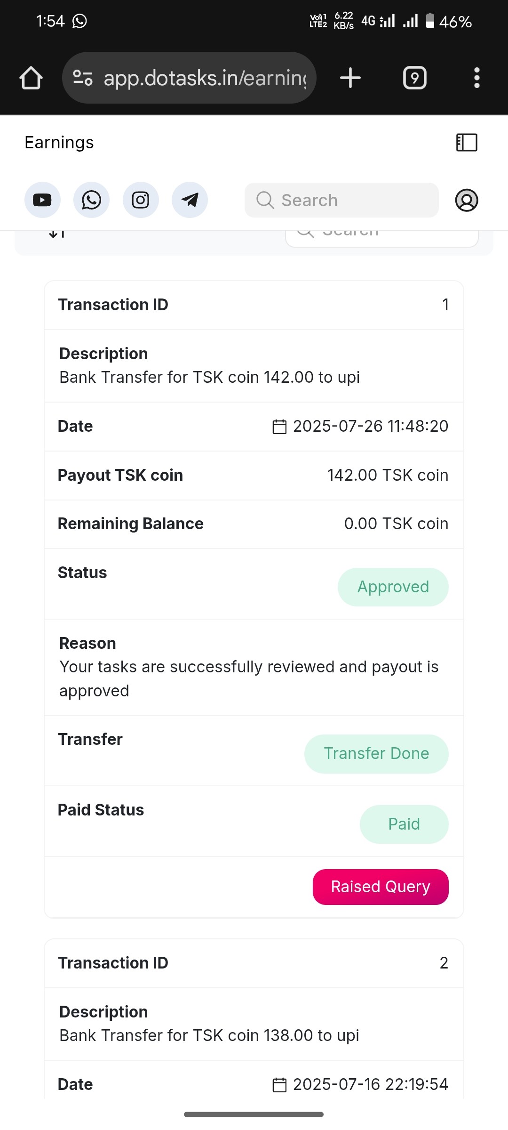Toggle the sidebar panel icon
This screenshot has width=508, height=1130.
pyautogui.click(x=467, y=142)
